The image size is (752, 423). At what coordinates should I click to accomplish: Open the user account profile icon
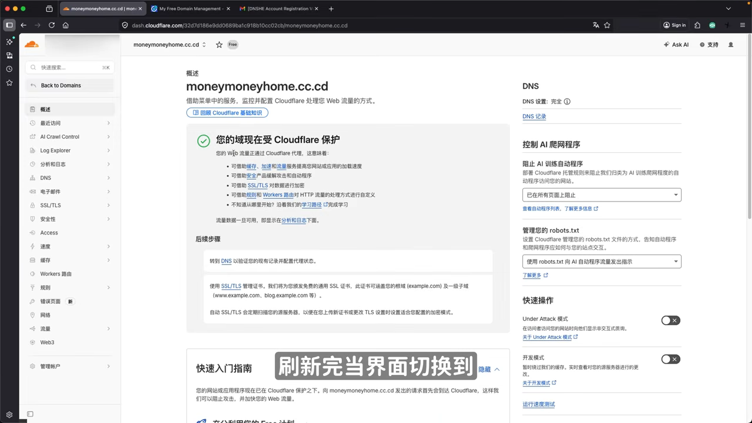coord(731,45)
